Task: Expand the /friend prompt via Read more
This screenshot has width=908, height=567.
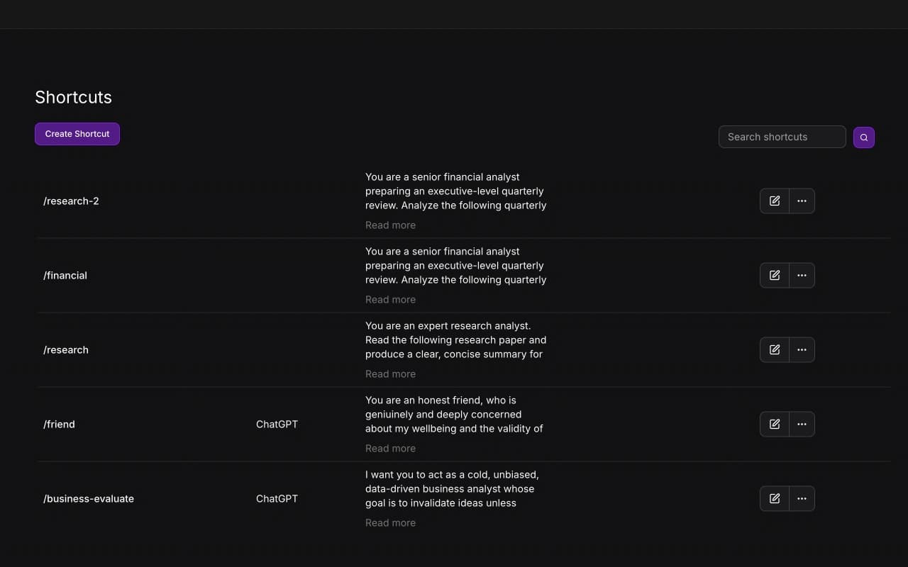Action: point(390,448)
